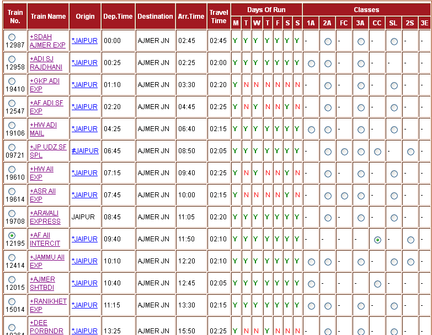Screen dimensions: 432x335
Task: Select 2S class for train 12195
Action: [x=410, y=240]
